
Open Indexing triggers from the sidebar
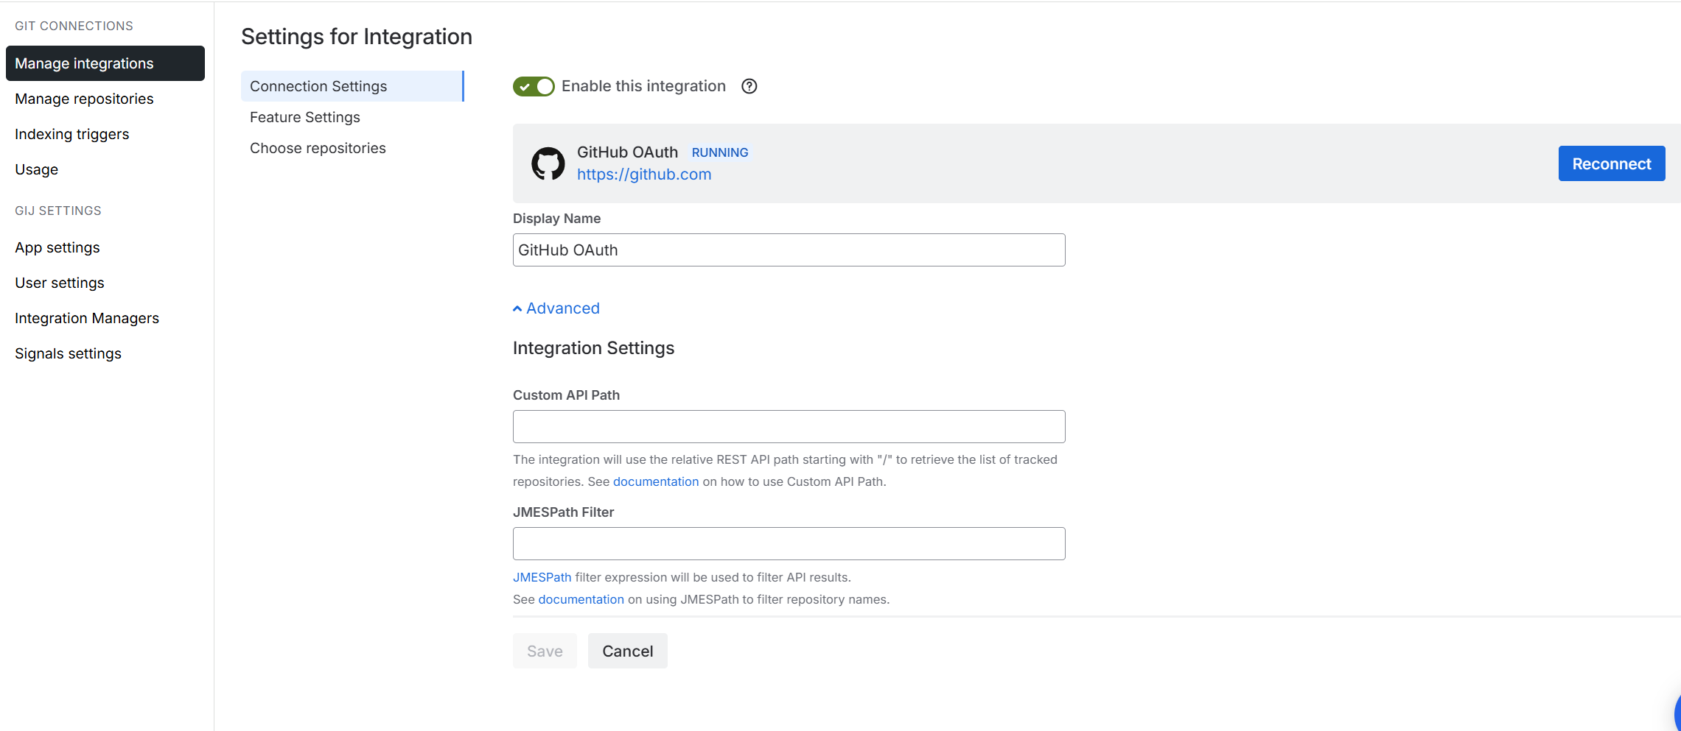click(x=72, y=134)
